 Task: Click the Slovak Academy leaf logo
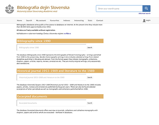[10, 9]
